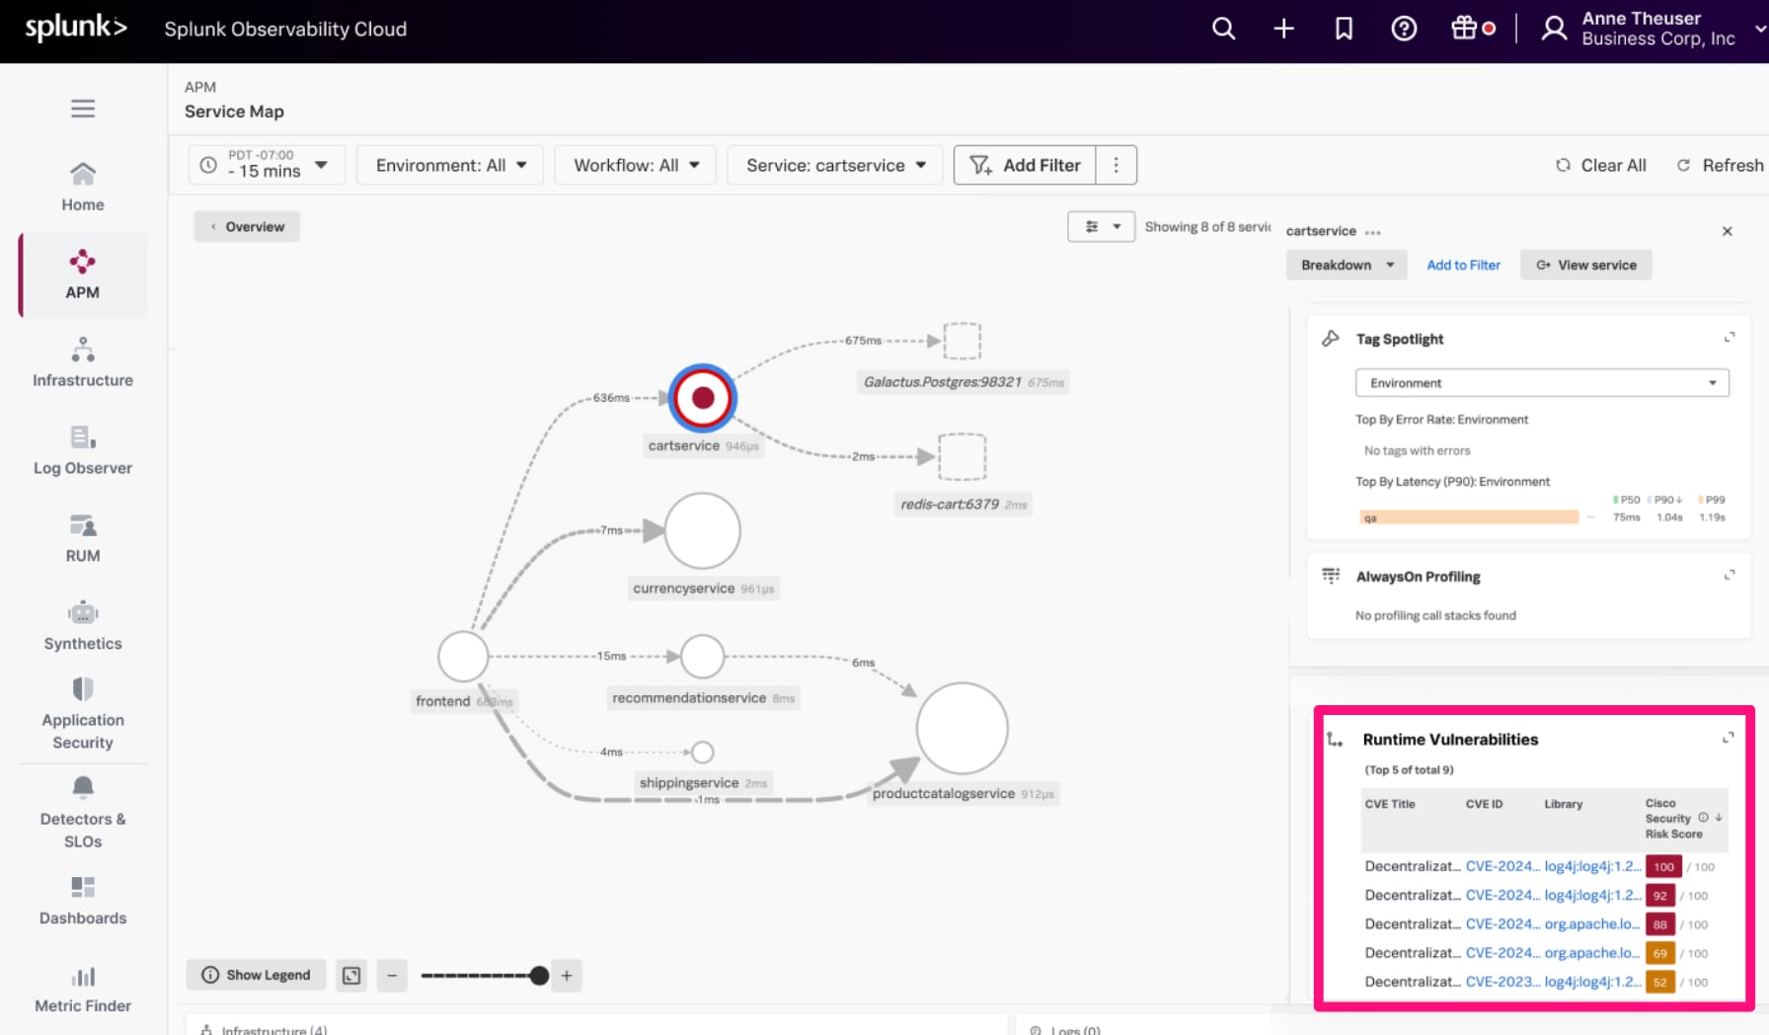Open the Environment: All filter dropdown

[450, 165]
